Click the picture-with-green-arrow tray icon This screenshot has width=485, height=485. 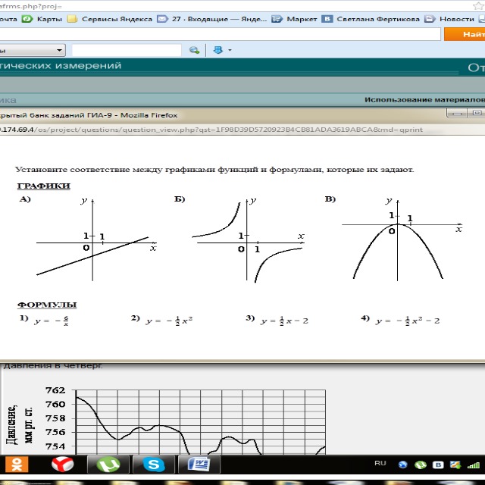click(x=455, y=465)
